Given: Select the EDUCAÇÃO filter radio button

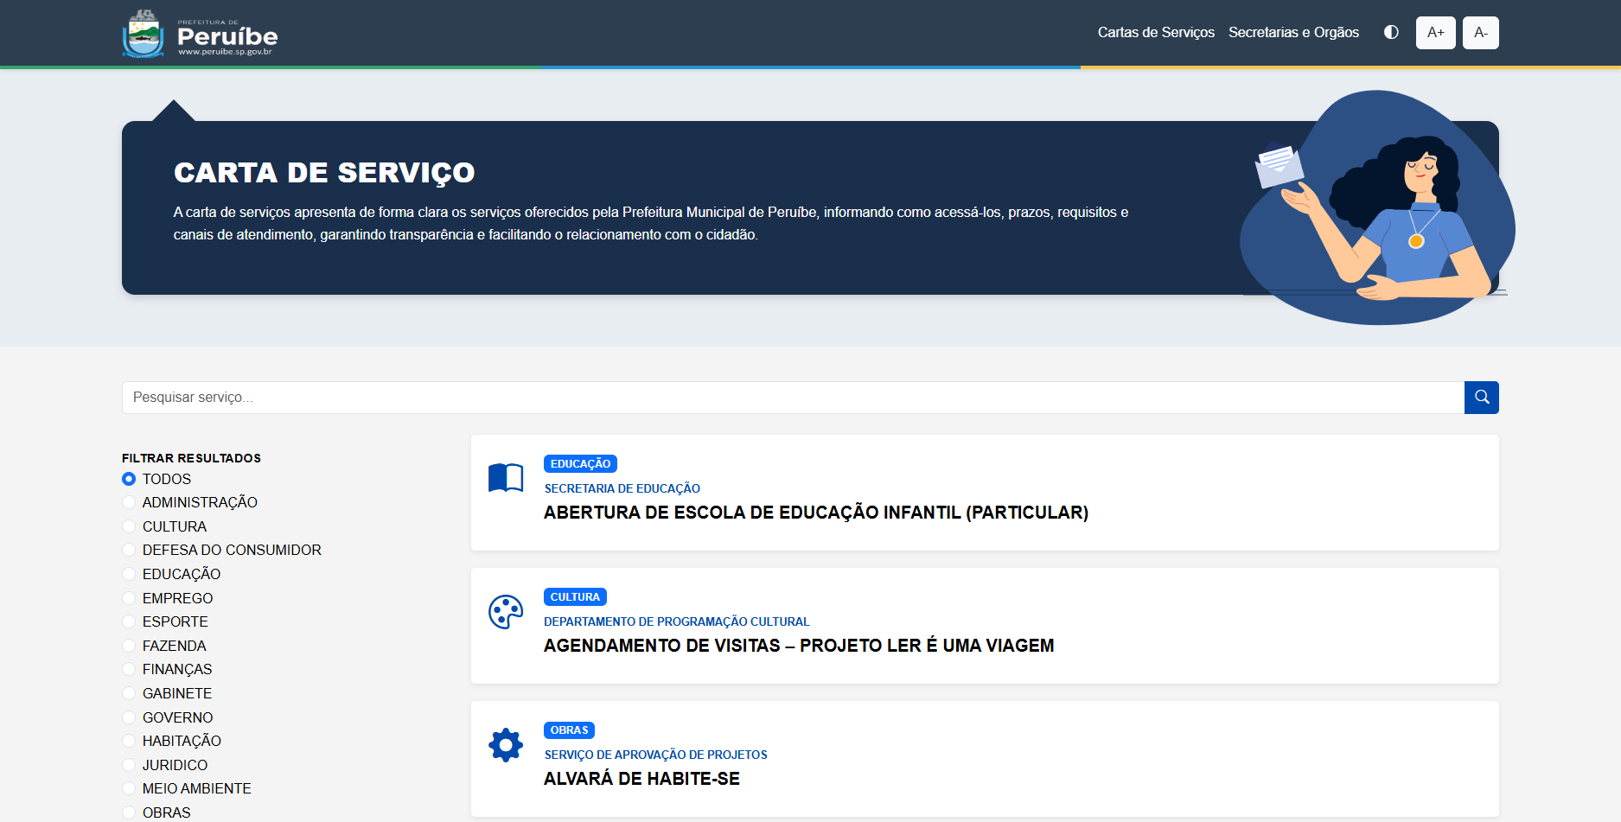Looking at the screenshot, I should coord(129,574).
